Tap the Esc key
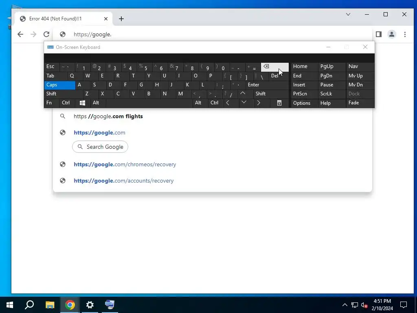The width and height of the screenshot is (417, 313). [x=52, y=67]
